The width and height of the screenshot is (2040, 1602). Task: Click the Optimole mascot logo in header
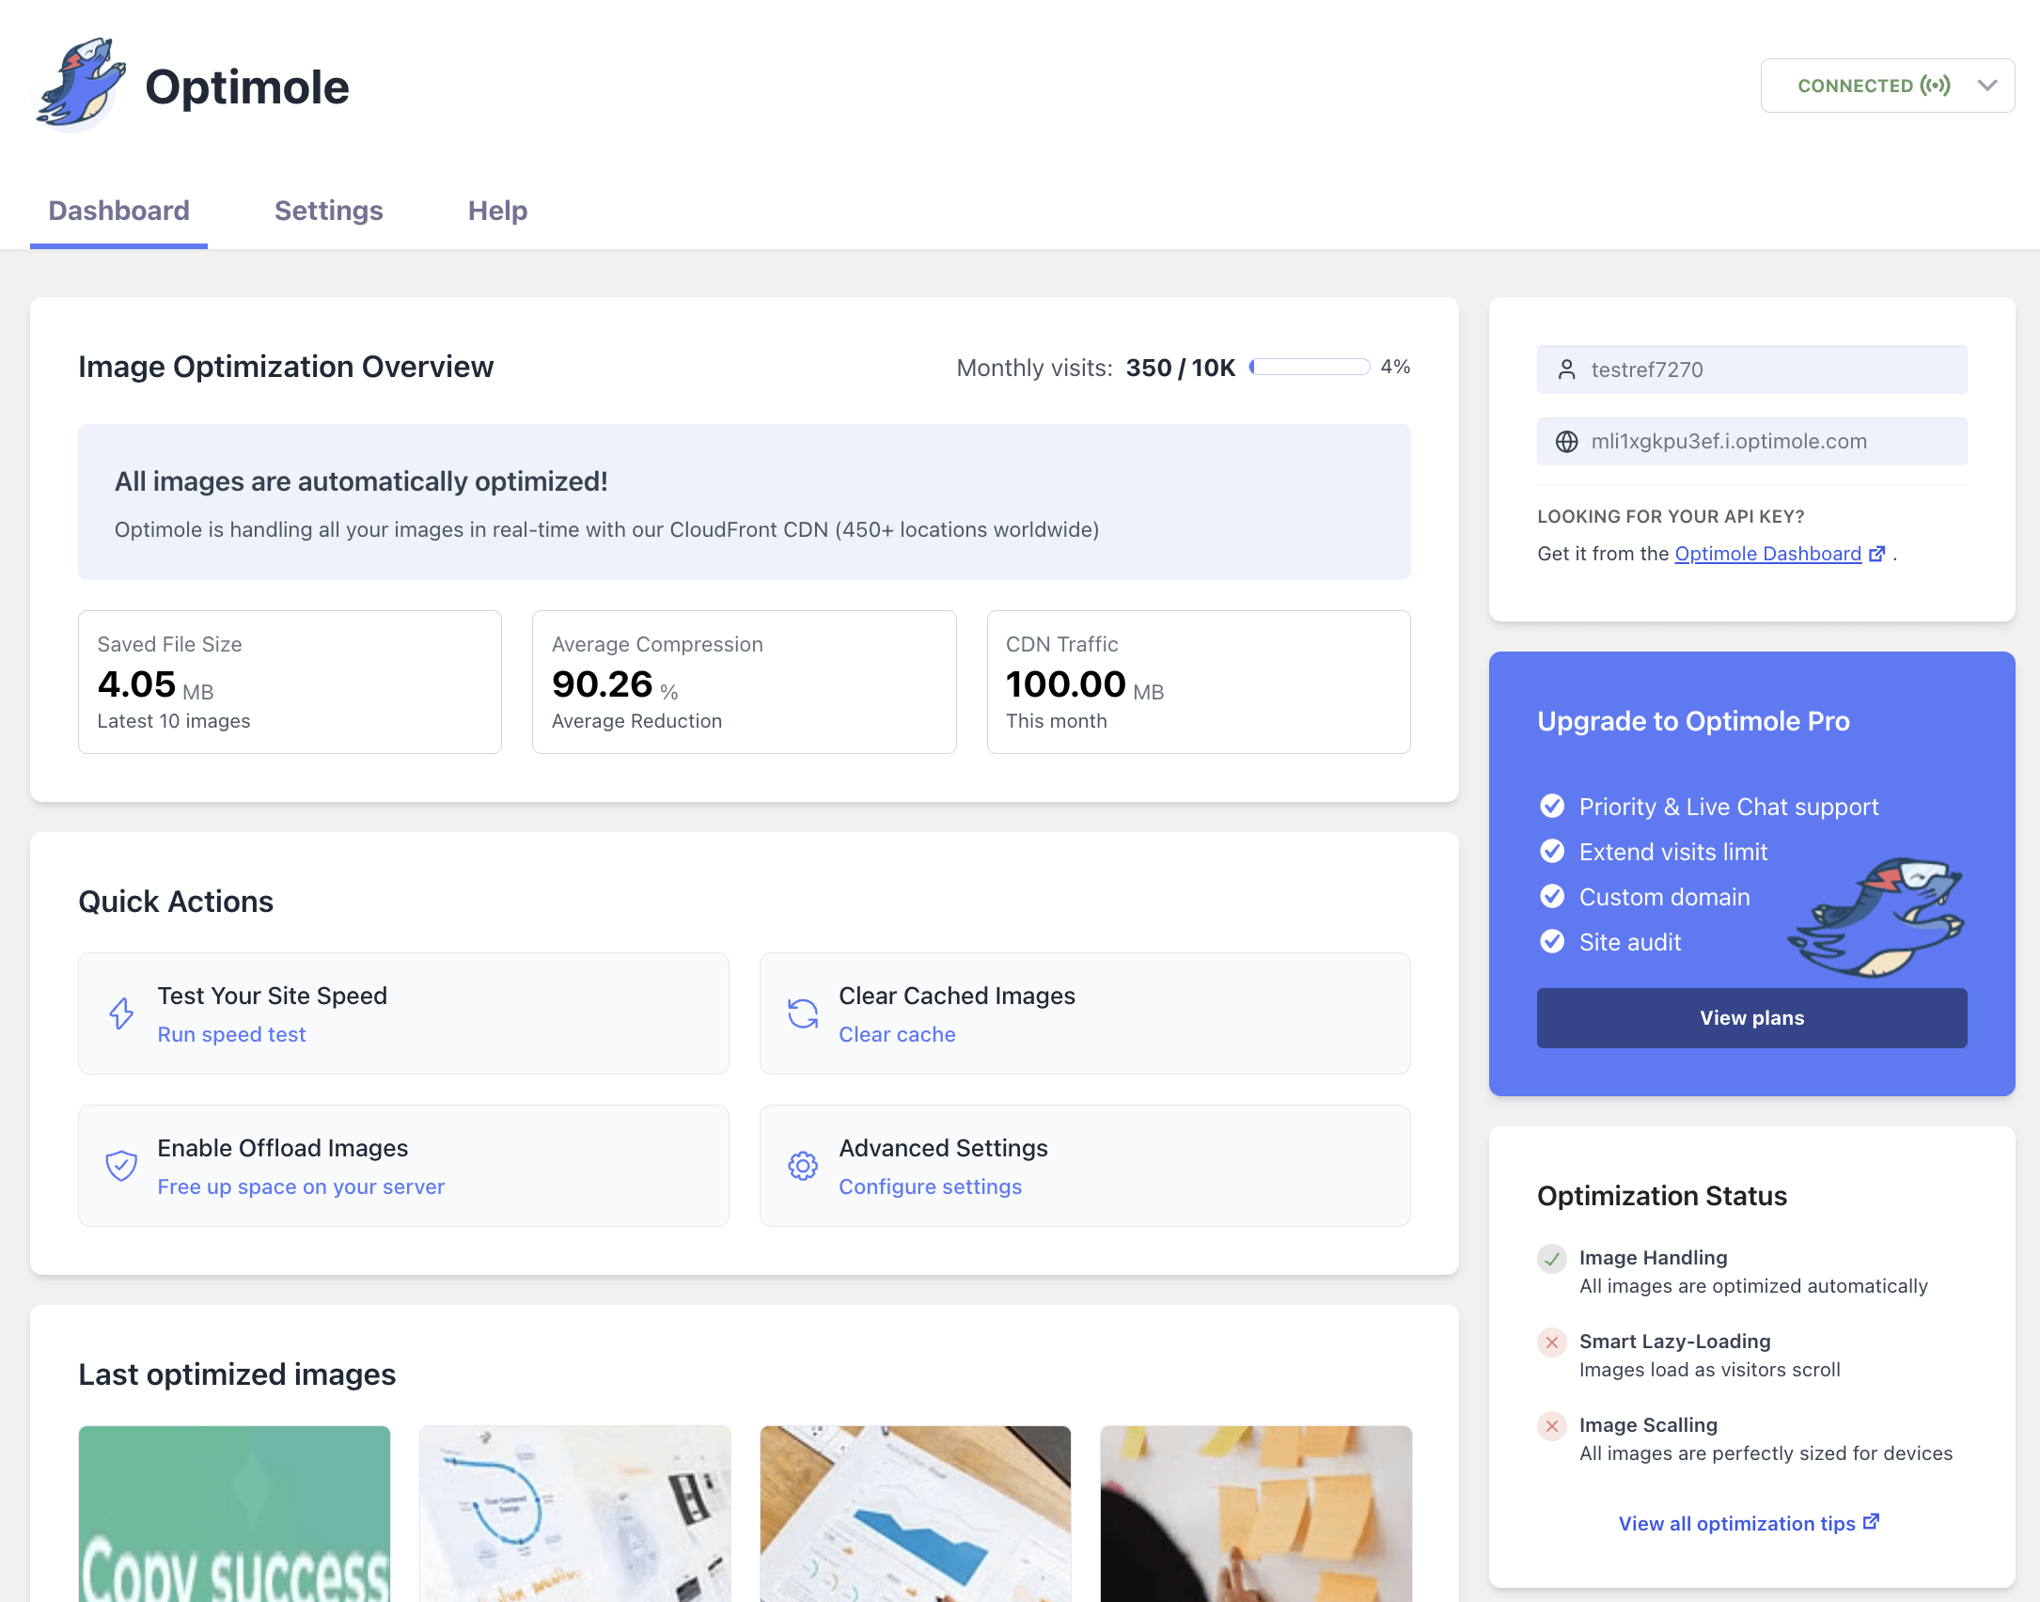pyautogui.click(x=80, y=85)
